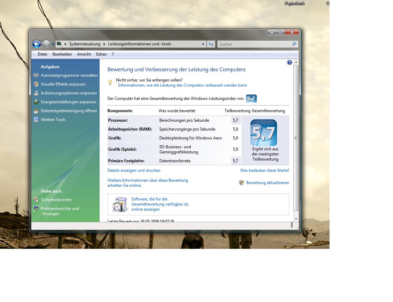Click the Prozessor: row label
393x302 pixels.
pyautogui.click(x=118, y=120)
